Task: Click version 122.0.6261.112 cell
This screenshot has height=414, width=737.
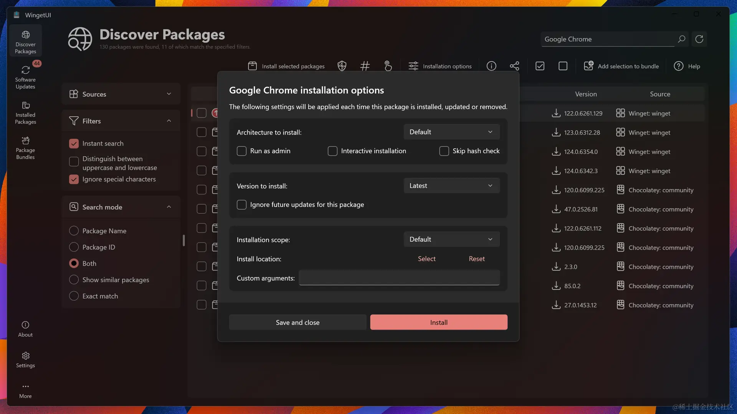Action: (x=583, y=228)
